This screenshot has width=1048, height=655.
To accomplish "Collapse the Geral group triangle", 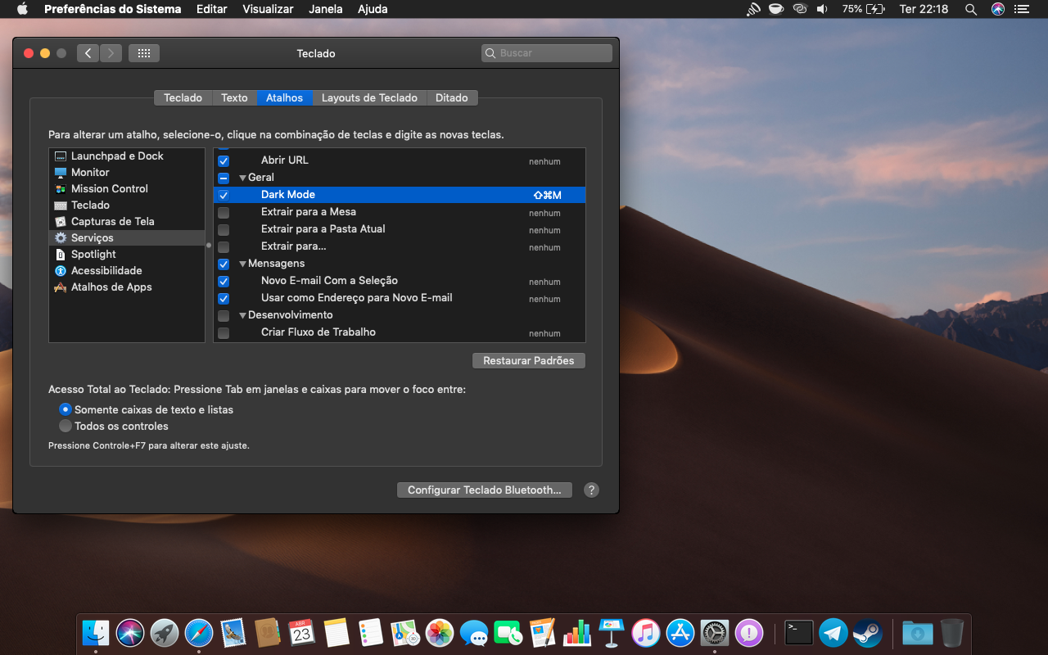I will (x=242, y=178).
